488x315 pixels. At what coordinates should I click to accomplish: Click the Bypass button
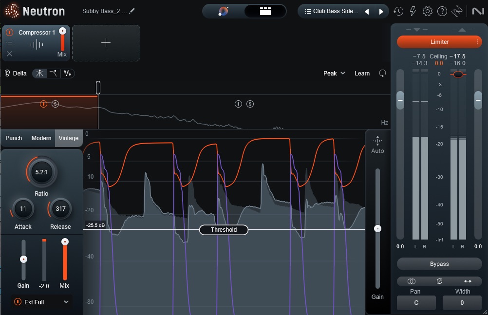pyautogui.click(x=439, y=264)
